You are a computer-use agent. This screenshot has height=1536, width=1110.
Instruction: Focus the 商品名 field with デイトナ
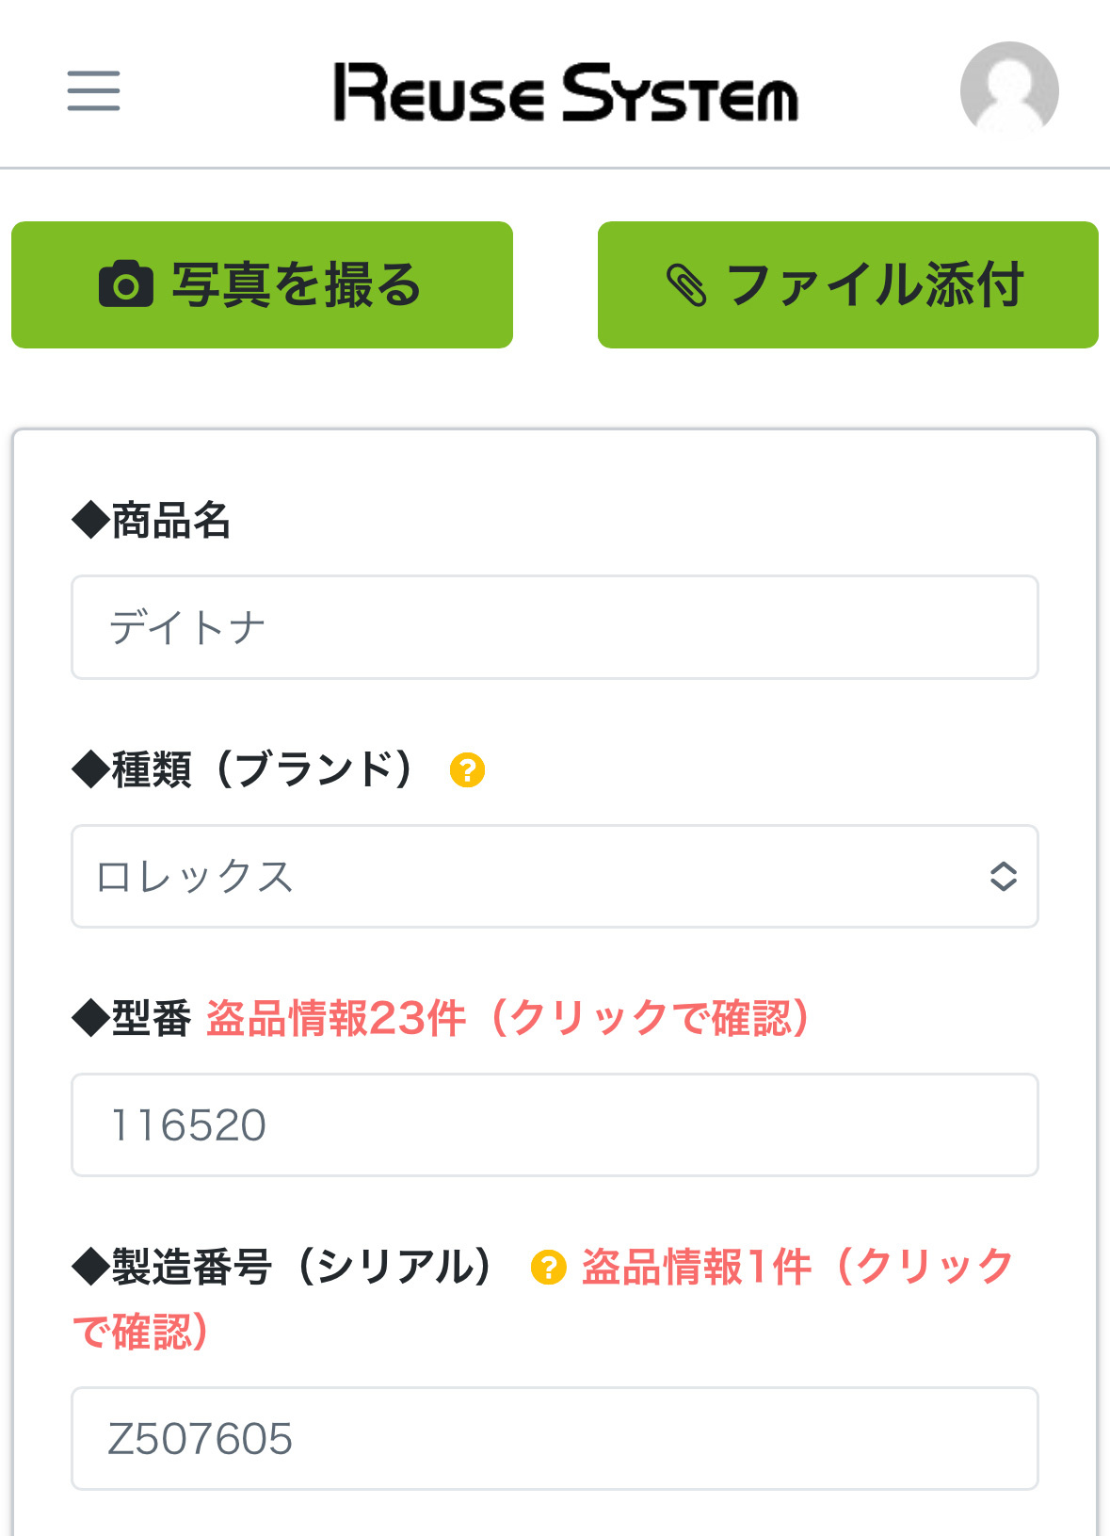(555, 627)
